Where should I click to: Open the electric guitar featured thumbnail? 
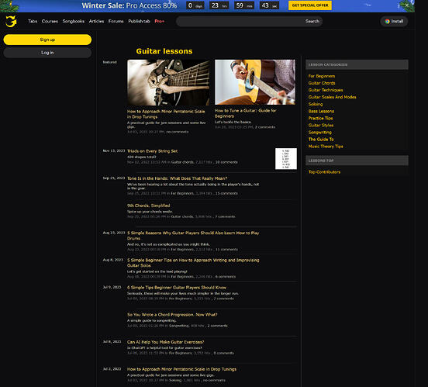coord(168,82)
